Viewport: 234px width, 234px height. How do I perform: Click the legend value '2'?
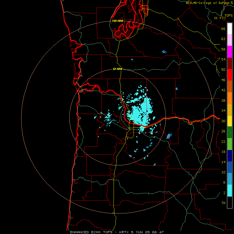[224, 193]
